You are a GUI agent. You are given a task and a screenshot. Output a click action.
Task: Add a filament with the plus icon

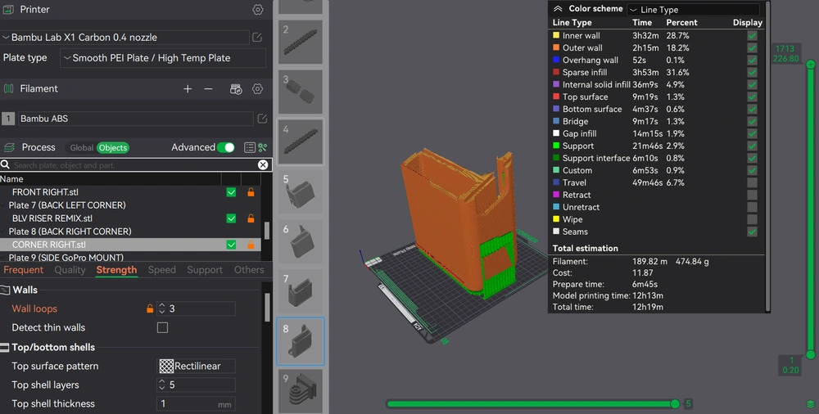click(188, 89)
